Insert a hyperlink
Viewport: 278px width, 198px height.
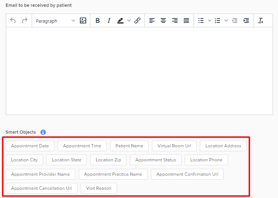[x=138, y=20]
